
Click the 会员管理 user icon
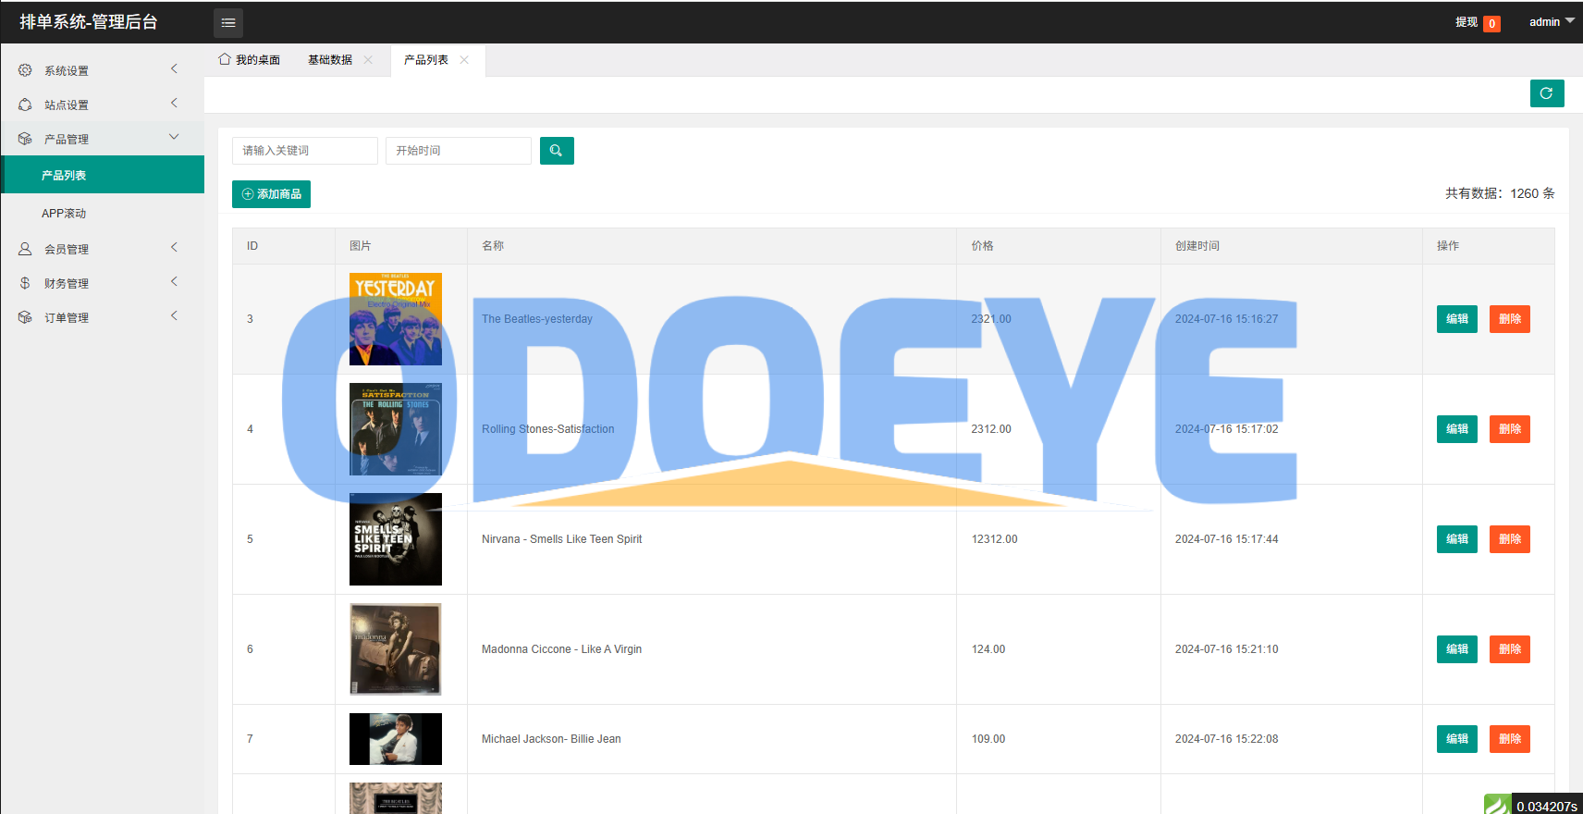25,249
